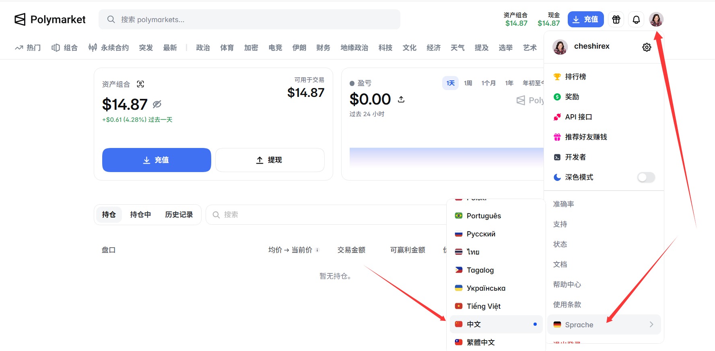
Task: Click the cheshirex username
Action: click(x=592, y=46)
